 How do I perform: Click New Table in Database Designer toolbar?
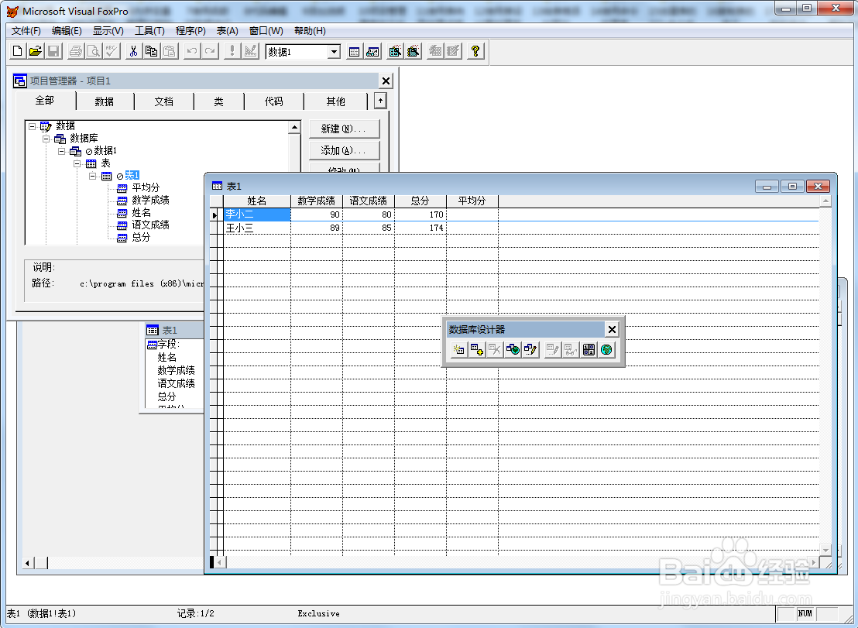click(458, 349)
